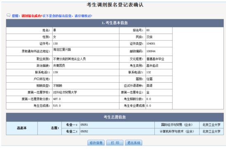Select the 应试外语语种 value 英语
Viewport: 226px width, 149px height.
(149, 86)
